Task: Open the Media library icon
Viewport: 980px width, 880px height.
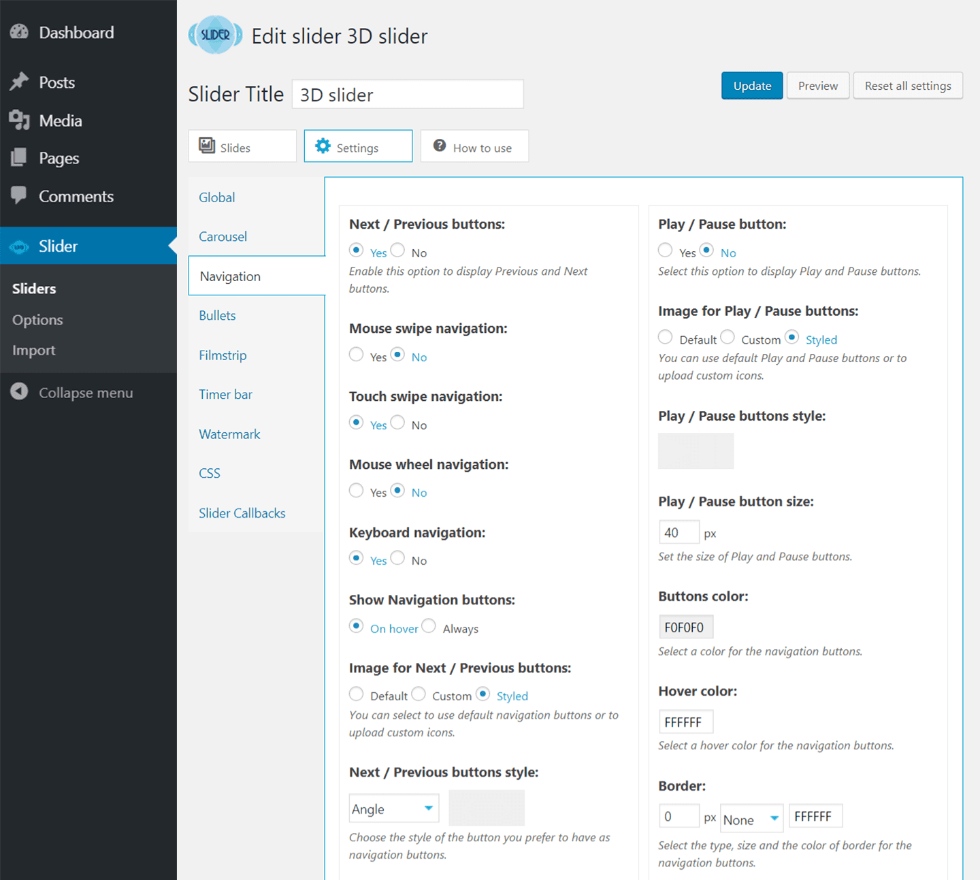Action: coord(18,120)
